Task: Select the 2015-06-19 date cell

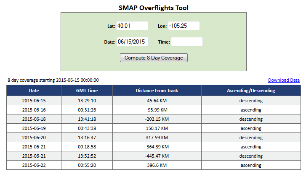Action: coord(34,128)
